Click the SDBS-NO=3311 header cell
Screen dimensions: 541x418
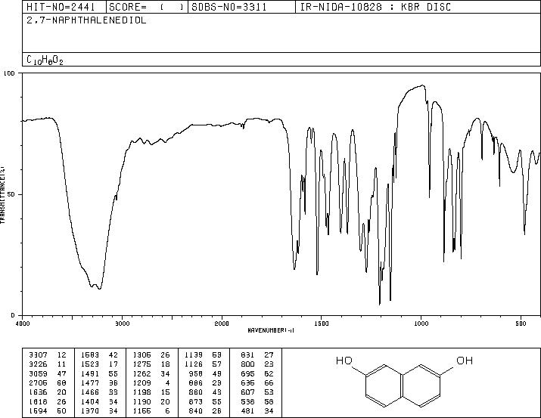pyautogui.click(x=241, y=7)
